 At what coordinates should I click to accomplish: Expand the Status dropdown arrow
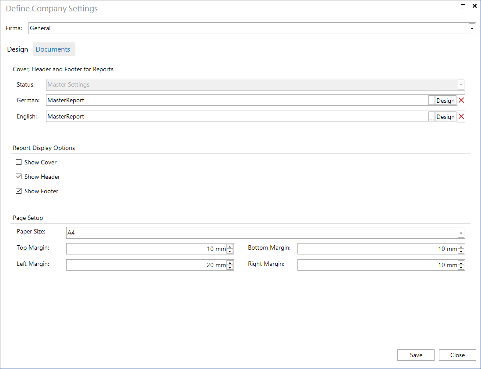[x=461, y=84]
